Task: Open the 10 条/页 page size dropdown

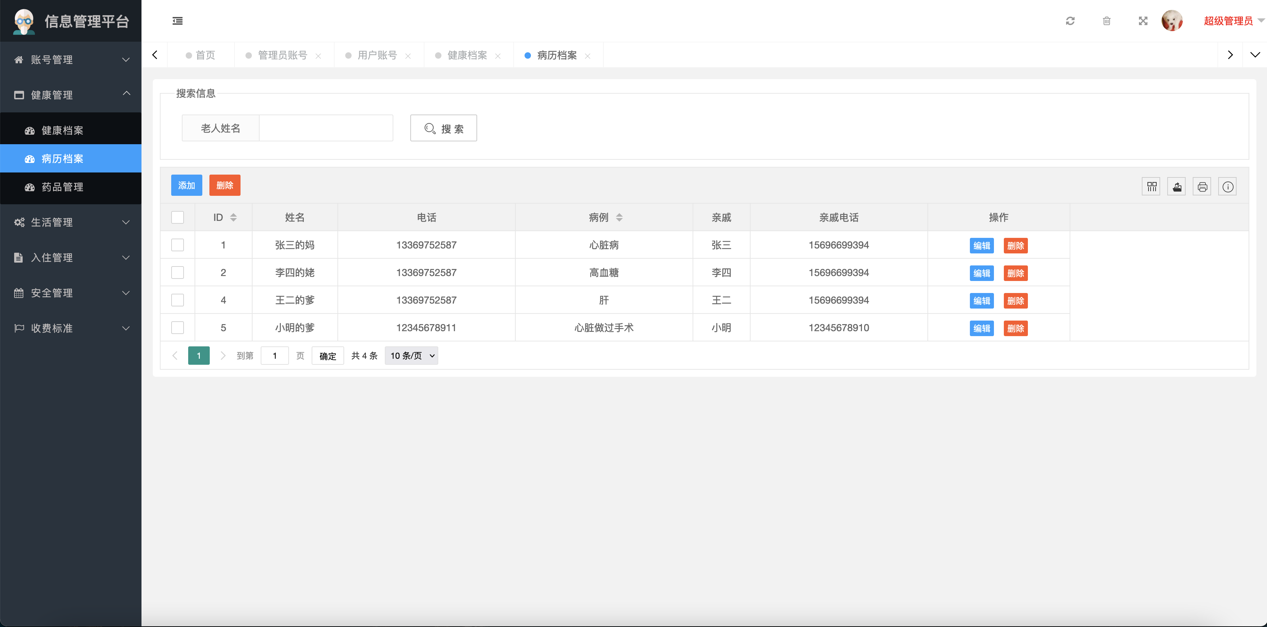Action: pos(411,356)
